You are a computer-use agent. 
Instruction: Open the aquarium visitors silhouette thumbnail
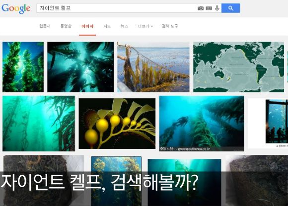(x=277, y=121)
